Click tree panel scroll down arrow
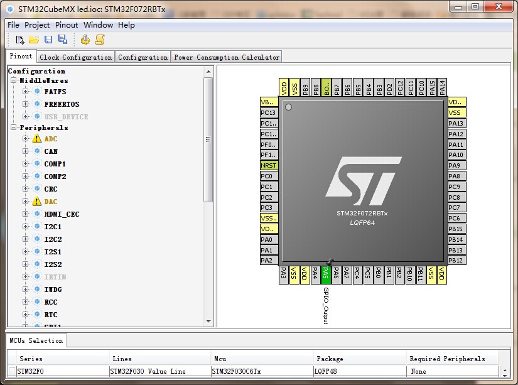Viewport: 518px width, 385px height. [x=208, y=321]
